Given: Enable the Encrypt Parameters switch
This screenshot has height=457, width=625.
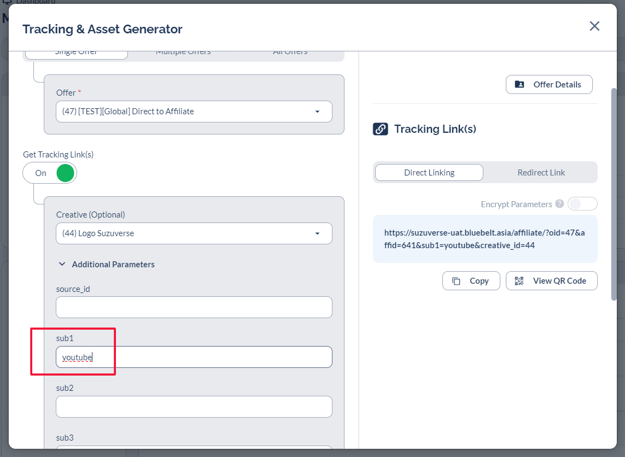Looking at the screenshot, I should click(x=582, y=204).
